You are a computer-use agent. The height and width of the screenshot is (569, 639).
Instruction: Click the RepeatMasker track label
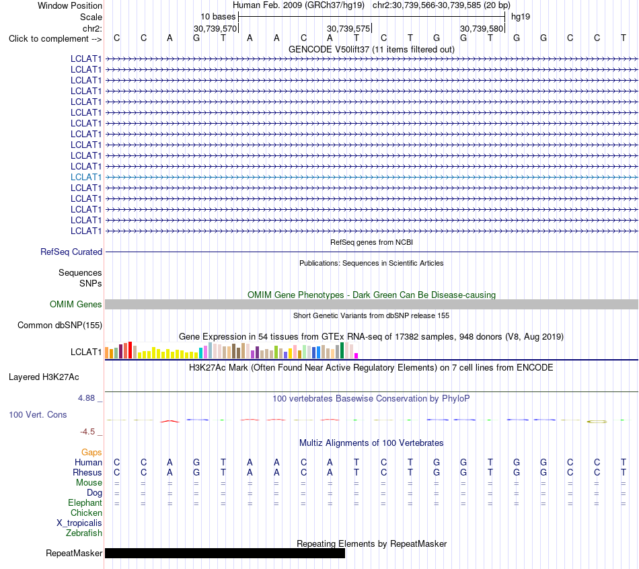tap(74, 553)
